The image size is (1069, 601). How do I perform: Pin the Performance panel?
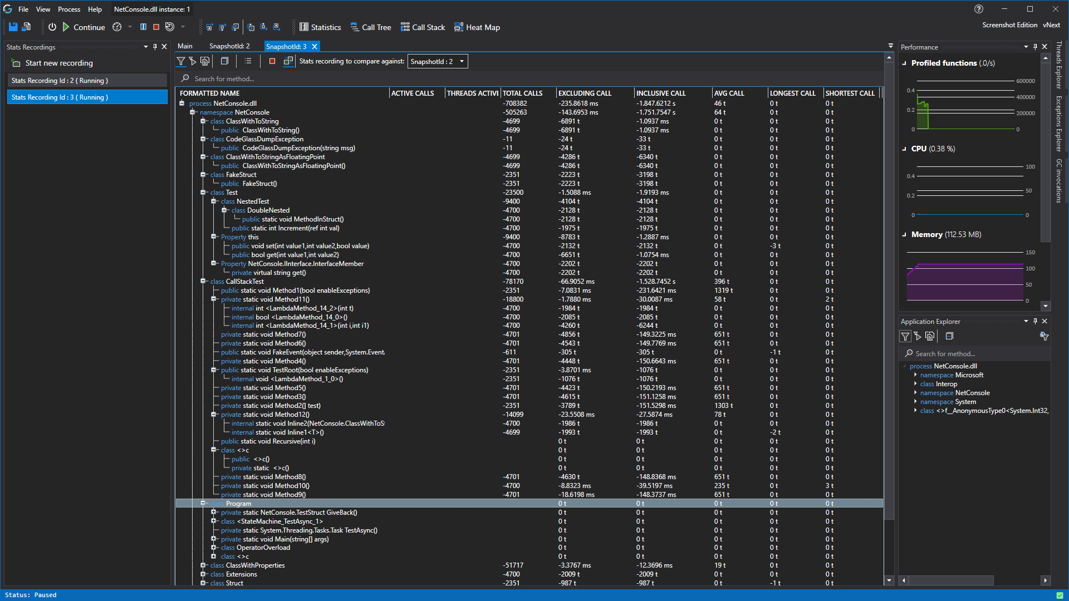pos(1035,47)
